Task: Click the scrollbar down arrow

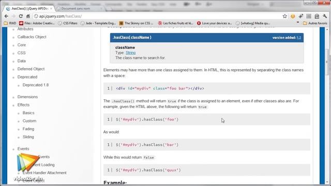Action: (327, 182)
